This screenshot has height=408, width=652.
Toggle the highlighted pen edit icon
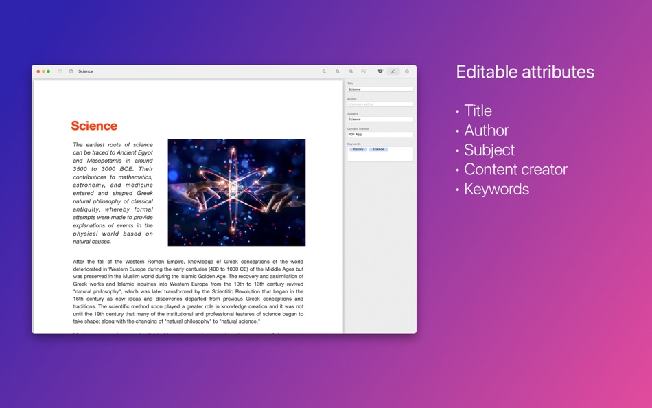coord(393,71)
